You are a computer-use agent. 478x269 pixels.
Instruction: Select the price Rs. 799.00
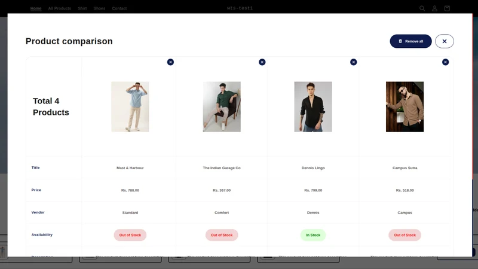(x=313, y=190)
